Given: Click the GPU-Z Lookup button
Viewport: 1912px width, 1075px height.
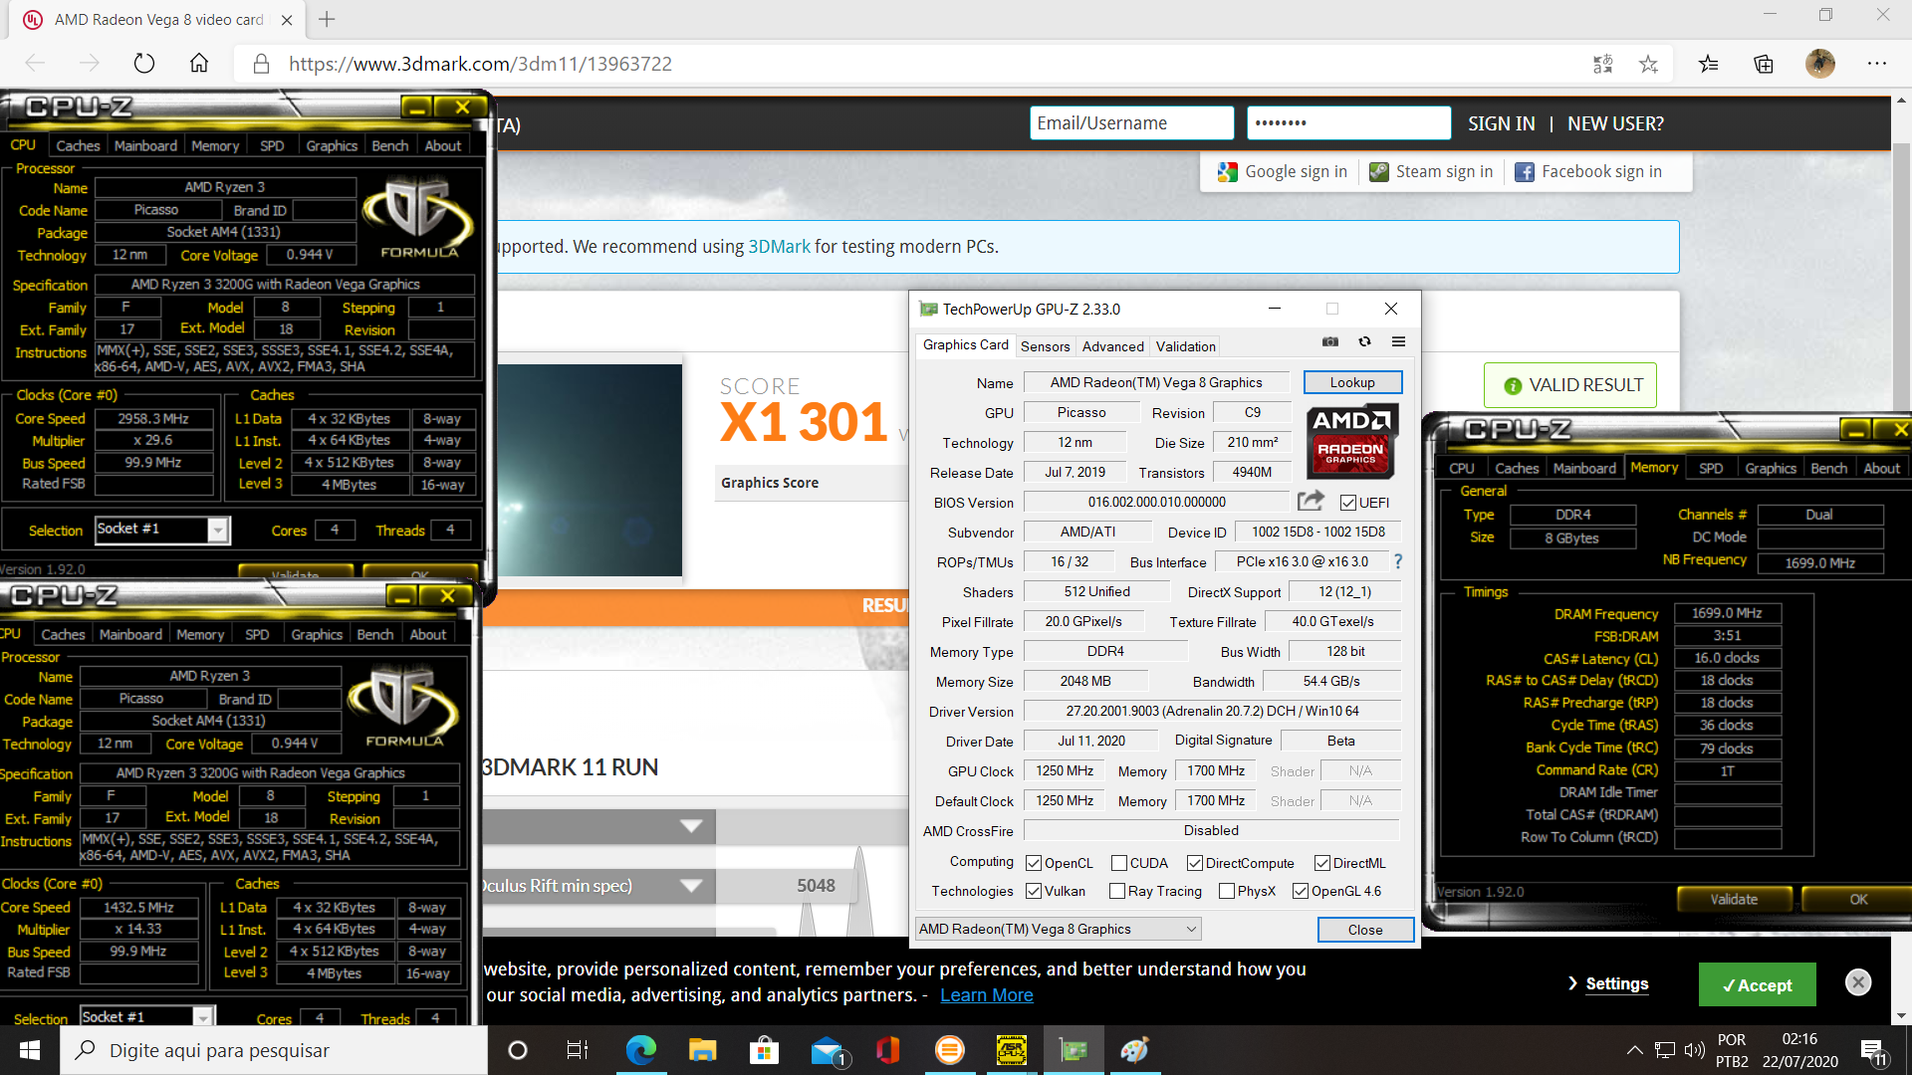Looking at the screenshot, I should 1351,382.
